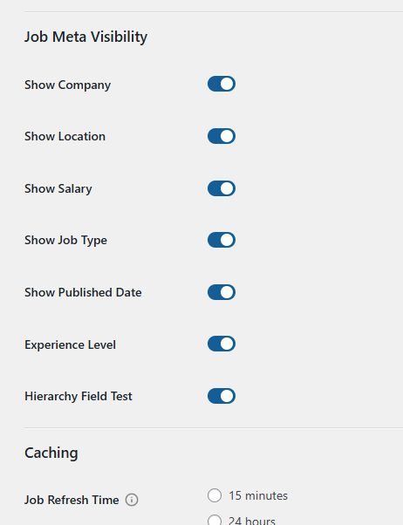Click the Hierarchy Field Test label

coord(79,396)
